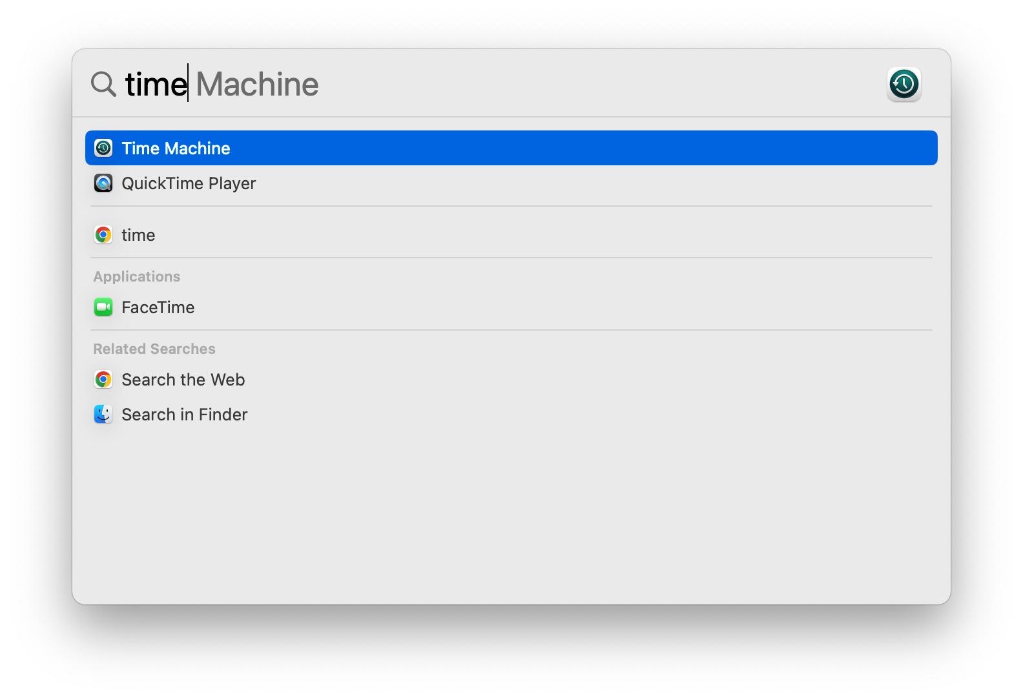Image resolution: width=1023 pixels, height=700 pixels.
Task: Choose Search in Finder
Action: (x=512, y=414)
